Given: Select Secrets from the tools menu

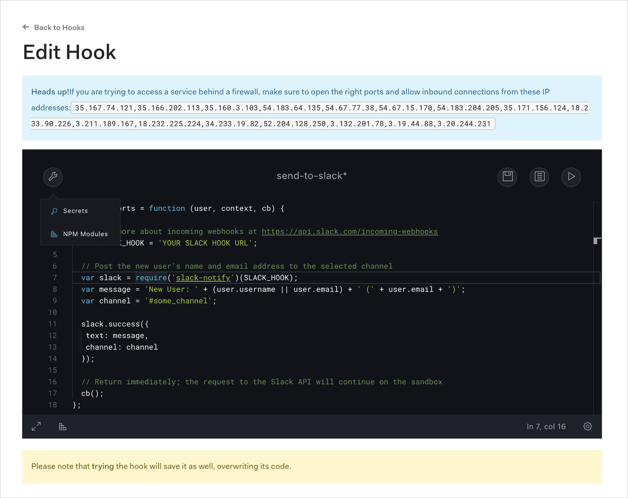Looking at the screenshot, I should pos(75,211).
